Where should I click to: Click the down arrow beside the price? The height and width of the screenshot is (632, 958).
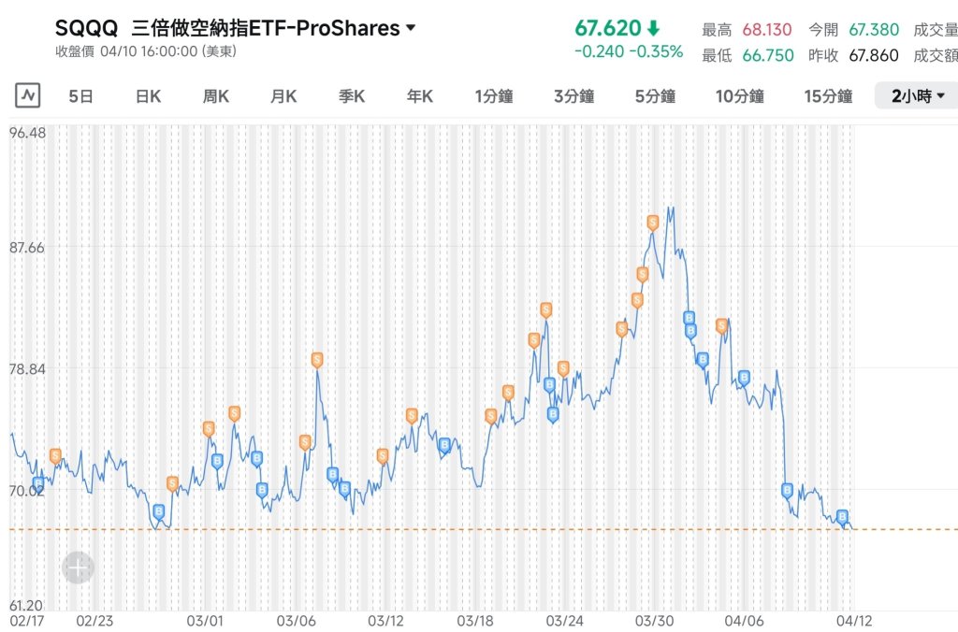[654, 28]
